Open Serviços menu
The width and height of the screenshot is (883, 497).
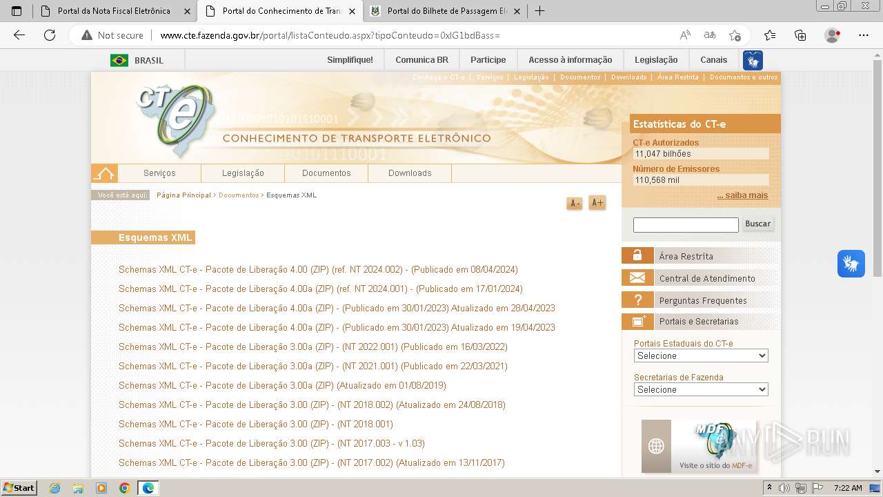[x=159, y=173]
